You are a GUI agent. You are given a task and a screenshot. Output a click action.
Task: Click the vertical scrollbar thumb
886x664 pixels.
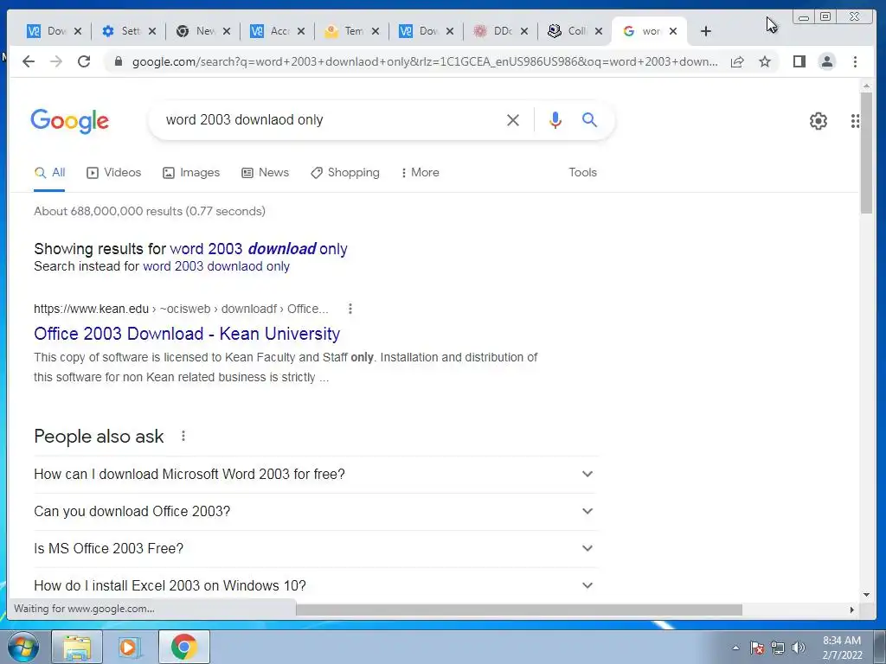coord(866,152)
